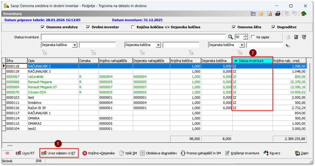
Task: Sort by Dejansko nahajališče column header
Action: [x=151, y=61]
